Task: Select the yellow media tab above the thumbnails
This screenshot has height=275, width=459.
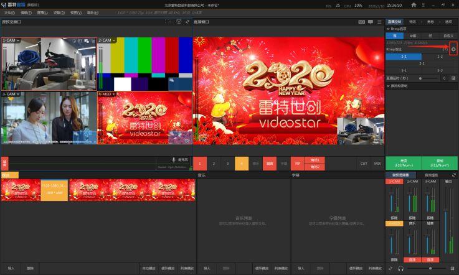Action: pos(10,175)
